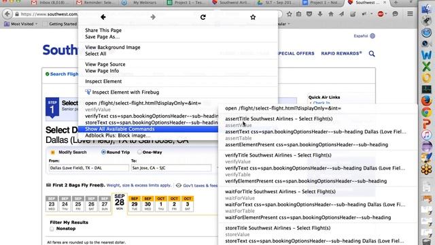The width and height of the screenshot is (435, 245).
Task: Choose assertElementPresent bookingOptionsHeader command
Action: [x=307, y=145]
